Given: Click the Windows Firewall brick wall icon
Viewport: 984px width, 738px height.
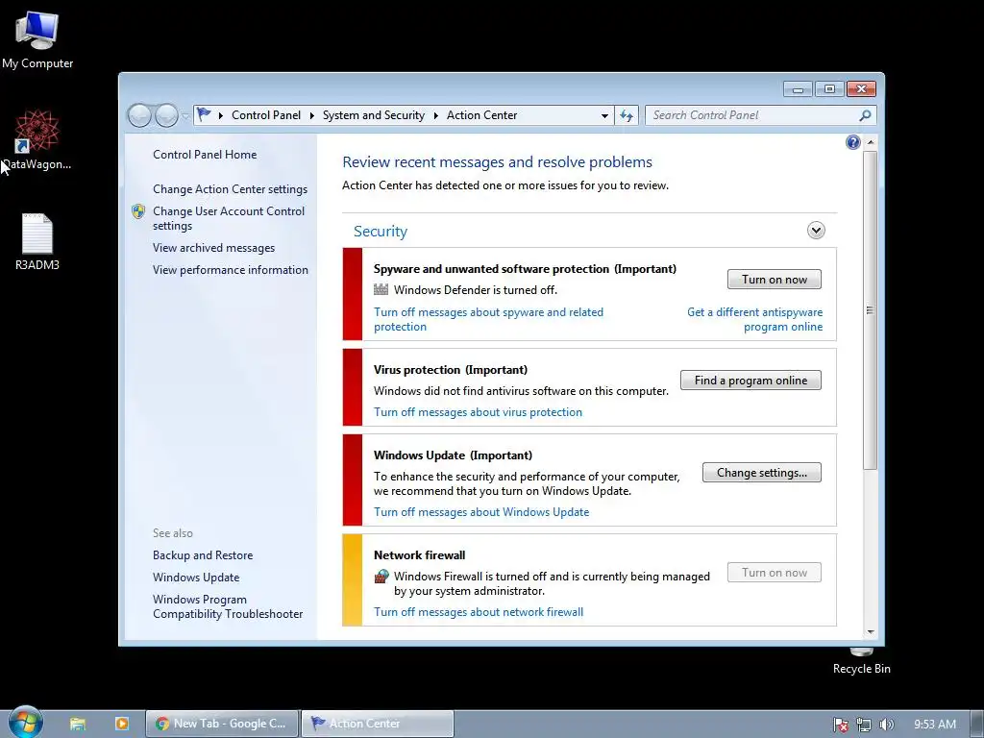Looking at the screenshot, I should coord(381,577).
